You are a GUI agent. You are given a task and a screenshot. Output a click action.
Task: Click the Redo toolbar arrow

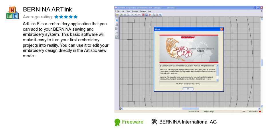139,15
